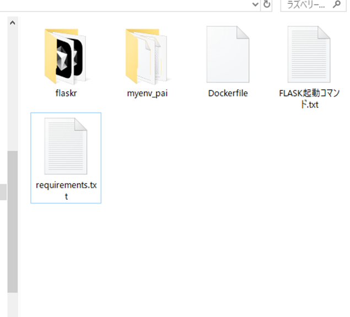Click the refresh button in address bar
This screenshot has width=350, height=317.
[267, 4]
